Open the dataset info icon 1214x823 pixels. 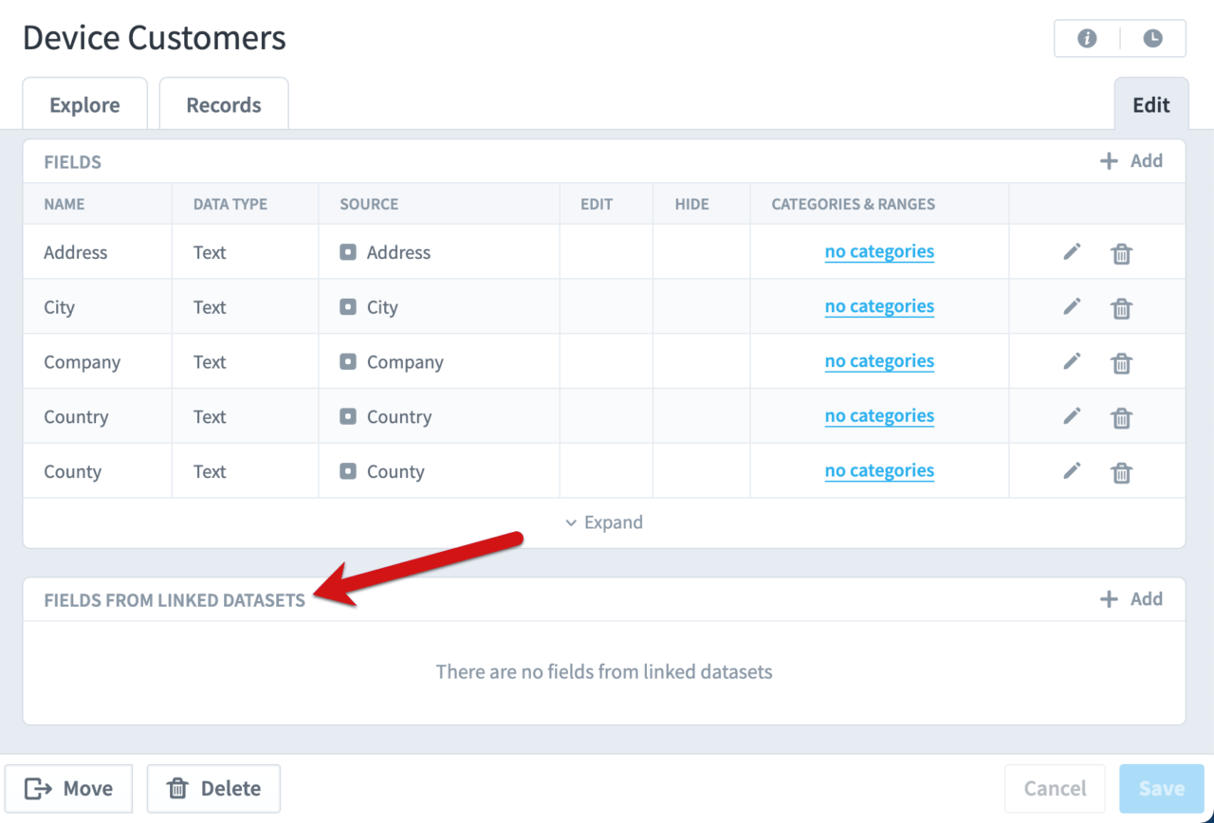(x=1086, y=39)
